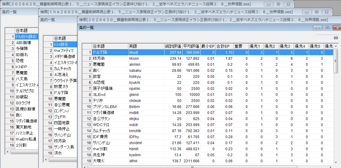This screenshot has width=341, height=168.
Task: Click the row count field showing 89
Action: tap(327, 38)
